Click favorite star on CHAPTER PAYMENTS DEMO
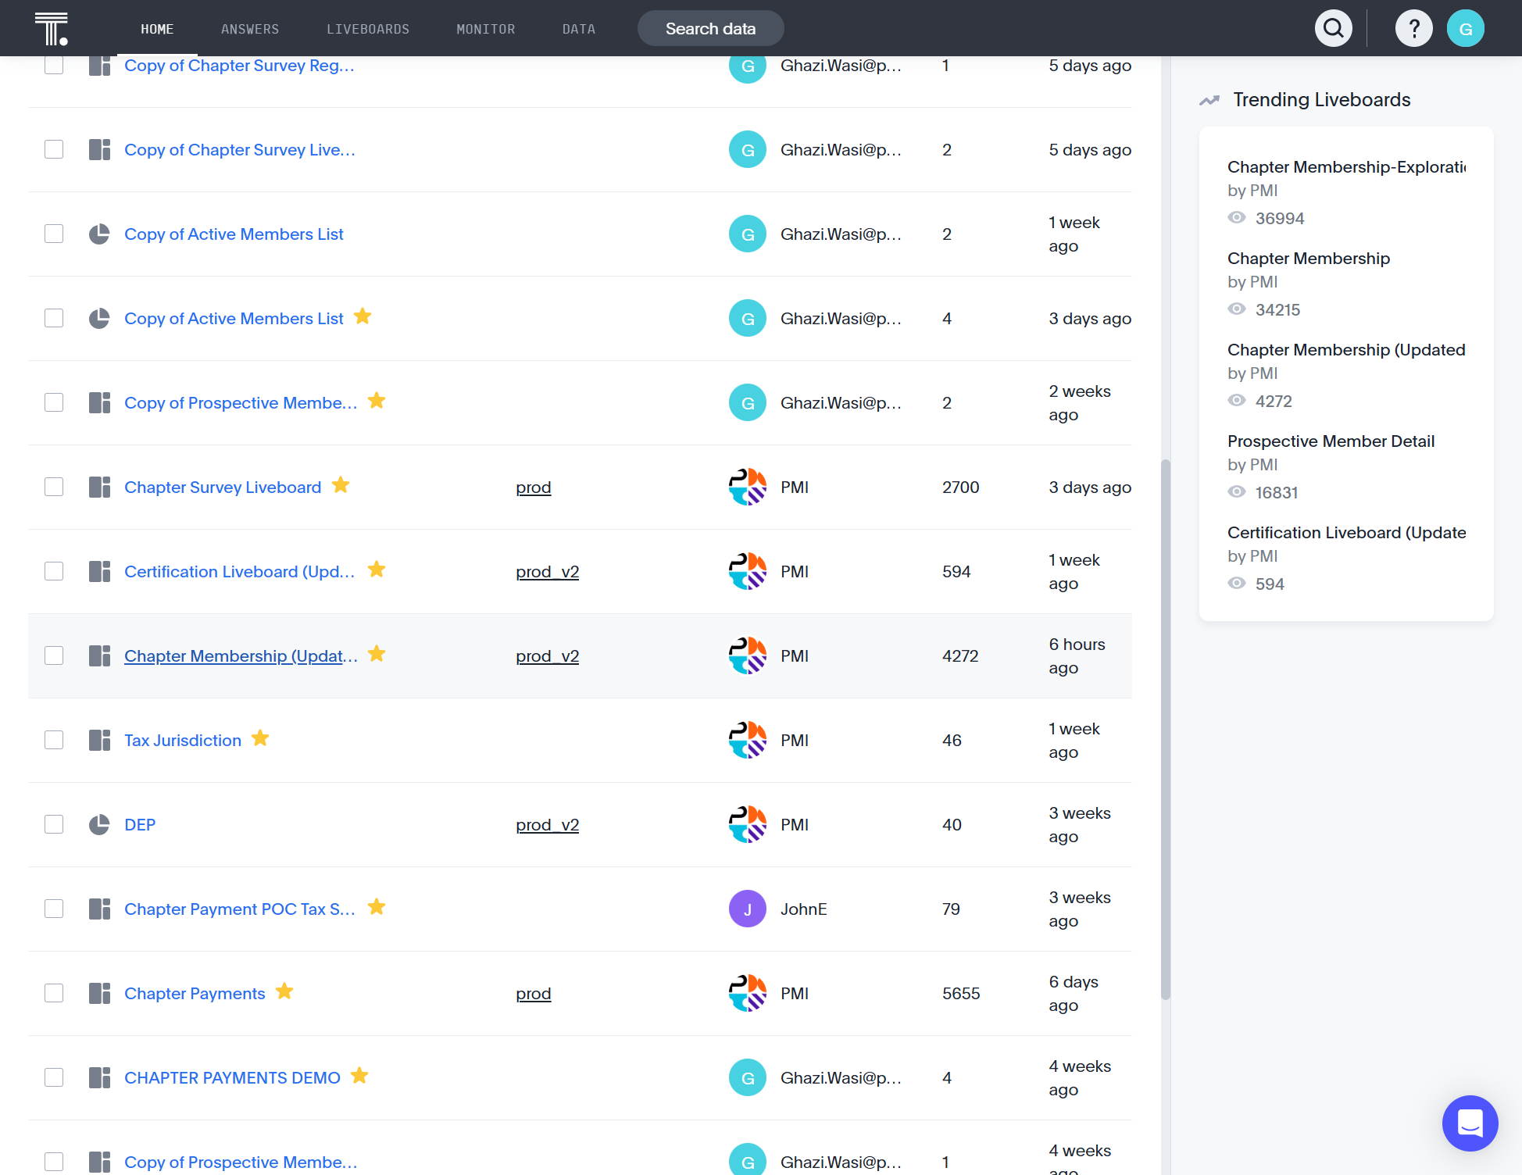 tap(359, 1076)
